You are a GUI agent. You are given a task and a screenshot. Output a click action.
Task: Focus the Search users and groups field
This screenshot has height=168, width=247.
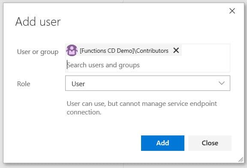[x=148, y=65]
